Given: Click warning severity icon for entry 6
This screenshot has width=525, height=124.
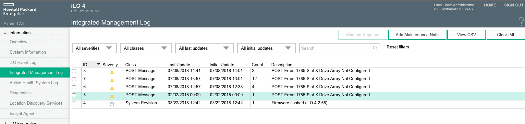Looking at the screenshot, I should (x=112, y=88).
